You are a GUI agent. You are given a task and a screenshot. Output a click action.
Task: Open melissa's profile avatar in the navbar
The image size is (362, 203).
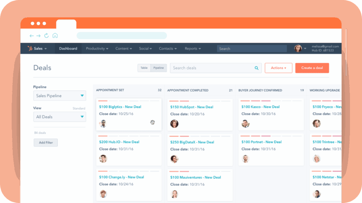click(298, 48)
